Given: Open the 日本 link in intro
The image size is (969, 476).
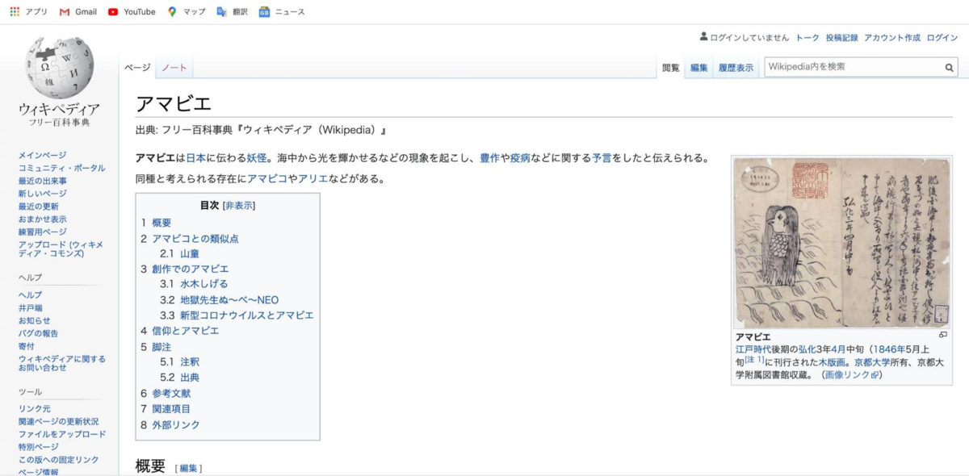Looking at the screenshot, I should tap(195, 158).
